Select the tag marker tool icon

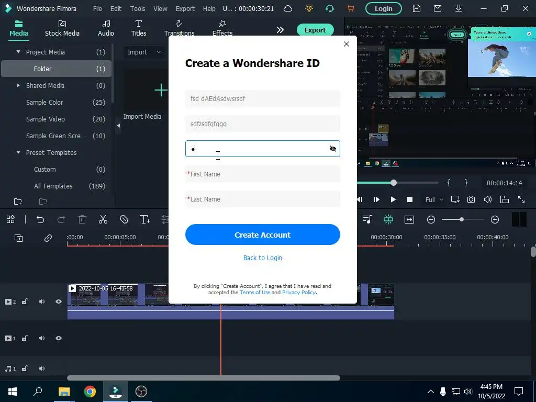click(x=124, y=219)
